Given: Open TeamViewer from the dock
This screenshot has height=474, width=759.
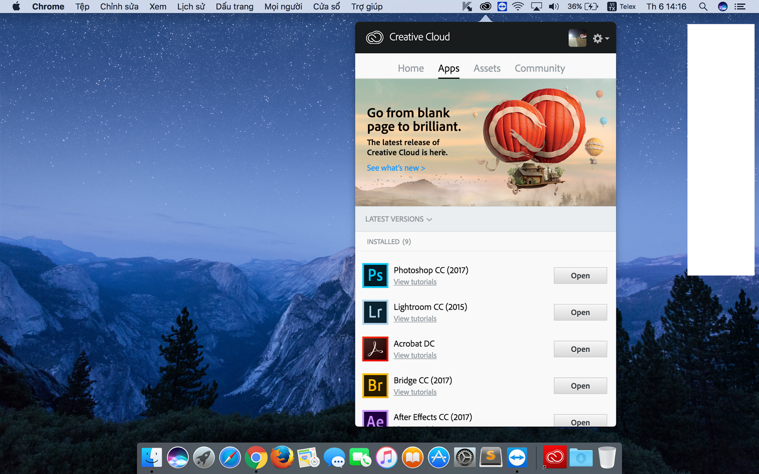Looking at the screenshot, I should click(517, 458).
